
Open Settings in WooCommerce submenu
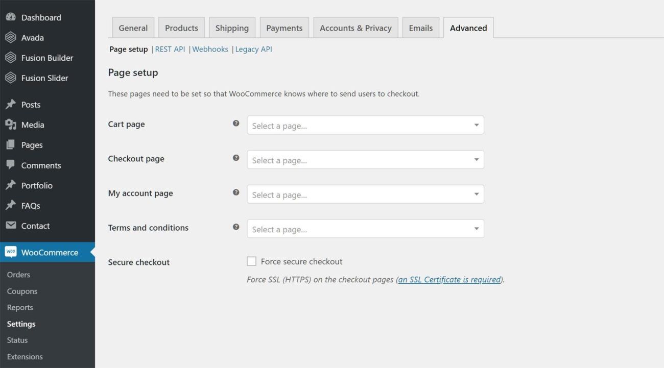click(x=21, y=324)
